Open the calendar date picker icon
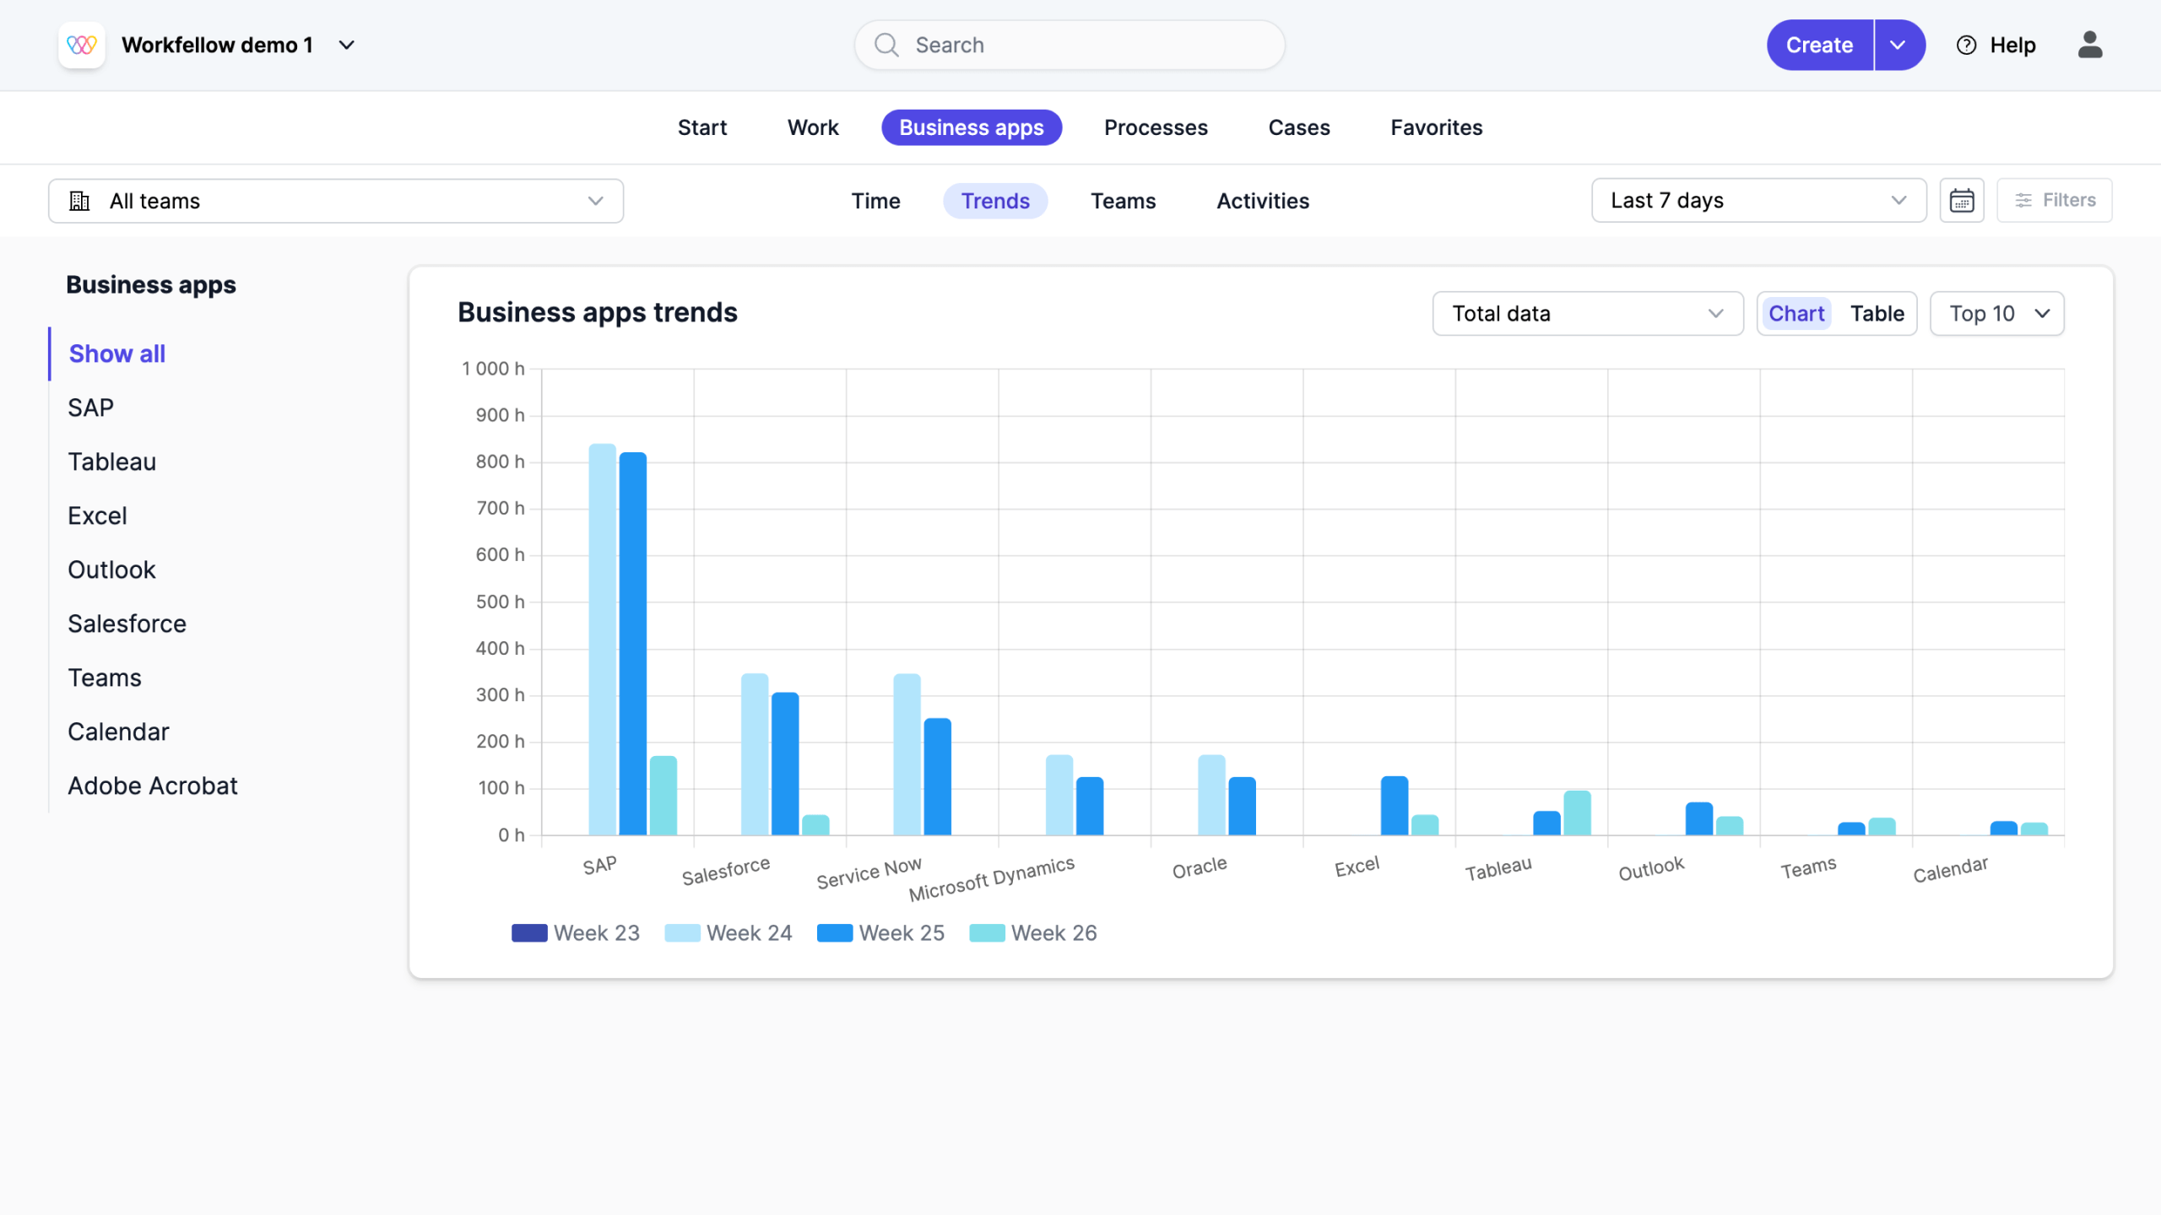The image size is (2161, 1215). click(1961, 201)
